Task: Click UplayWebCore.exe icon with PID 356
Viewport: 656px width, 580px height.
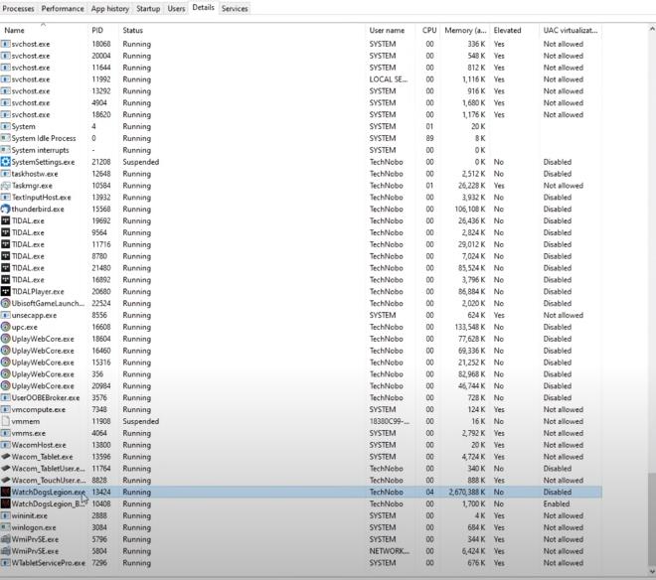Action: [5, 374]
